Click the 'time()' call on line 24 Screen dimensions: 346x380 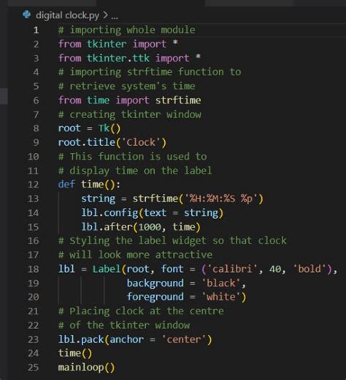coord(75,353)
